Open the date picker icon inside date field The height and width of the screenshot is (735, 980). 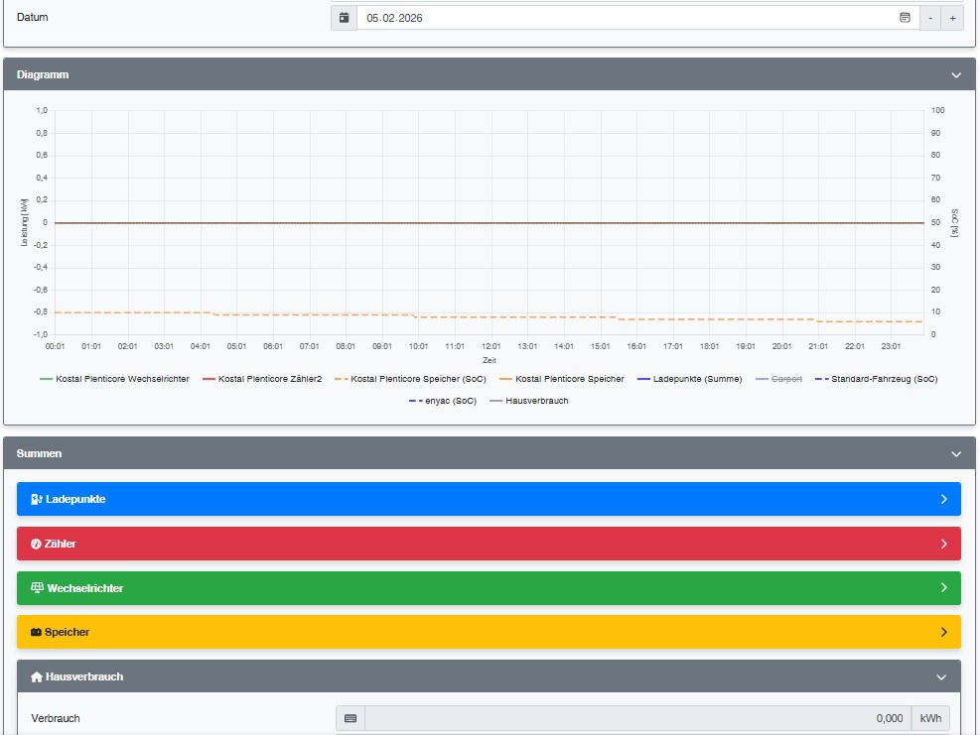tap(905, 18)
